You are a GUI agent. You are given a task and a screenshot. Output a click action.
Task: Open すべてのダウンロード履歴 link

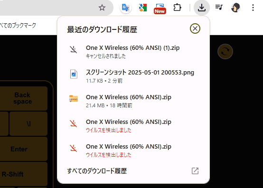click(x=97, y=171)
